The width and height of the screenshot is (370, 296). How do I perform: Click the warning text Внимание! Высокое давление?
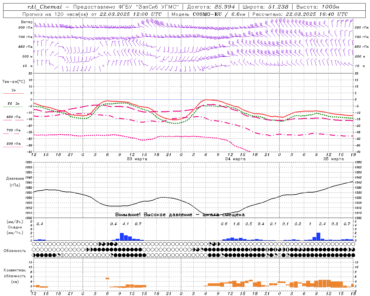tap(153, 214)
